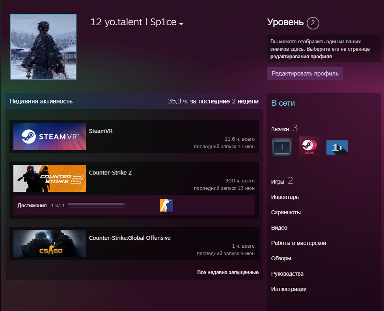Open the Значки badges link
384x311 pixels.
pyautogui.click(x=280, y=129)
